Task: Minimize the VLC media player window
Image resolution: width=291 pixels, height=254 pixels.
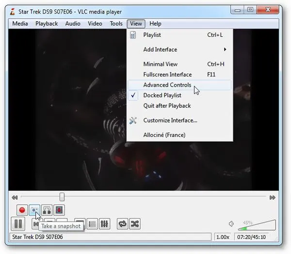Action: point(238,10)
